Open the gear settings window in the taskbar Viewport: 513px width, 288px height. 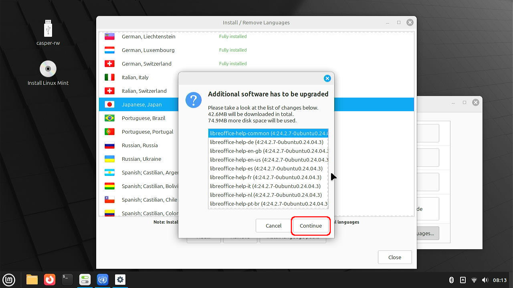pyautogui.click(x=120, y=280)
